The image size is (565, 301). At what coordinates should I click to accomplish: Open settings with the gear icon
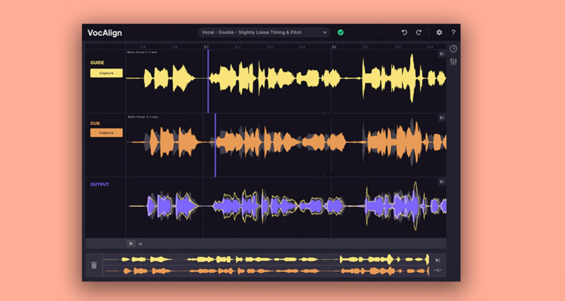[439, 32]
